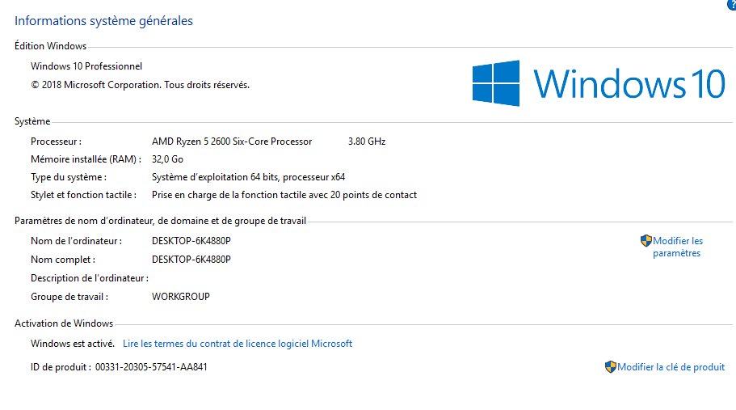
Task: Click the WORKGROUP value
Action: 181,297
